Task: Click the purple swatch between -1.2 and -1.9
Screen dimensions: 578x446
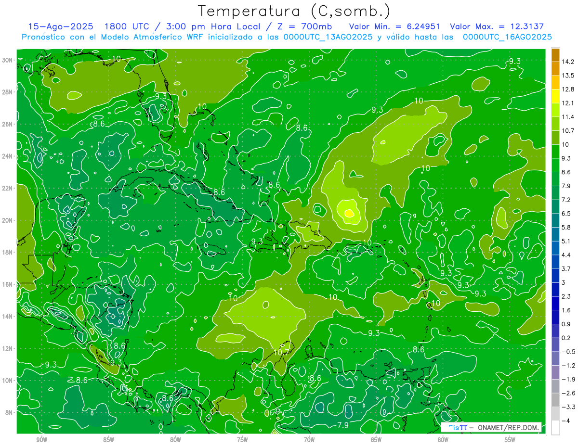Action: pyautogui.click(x=555, y=372)
